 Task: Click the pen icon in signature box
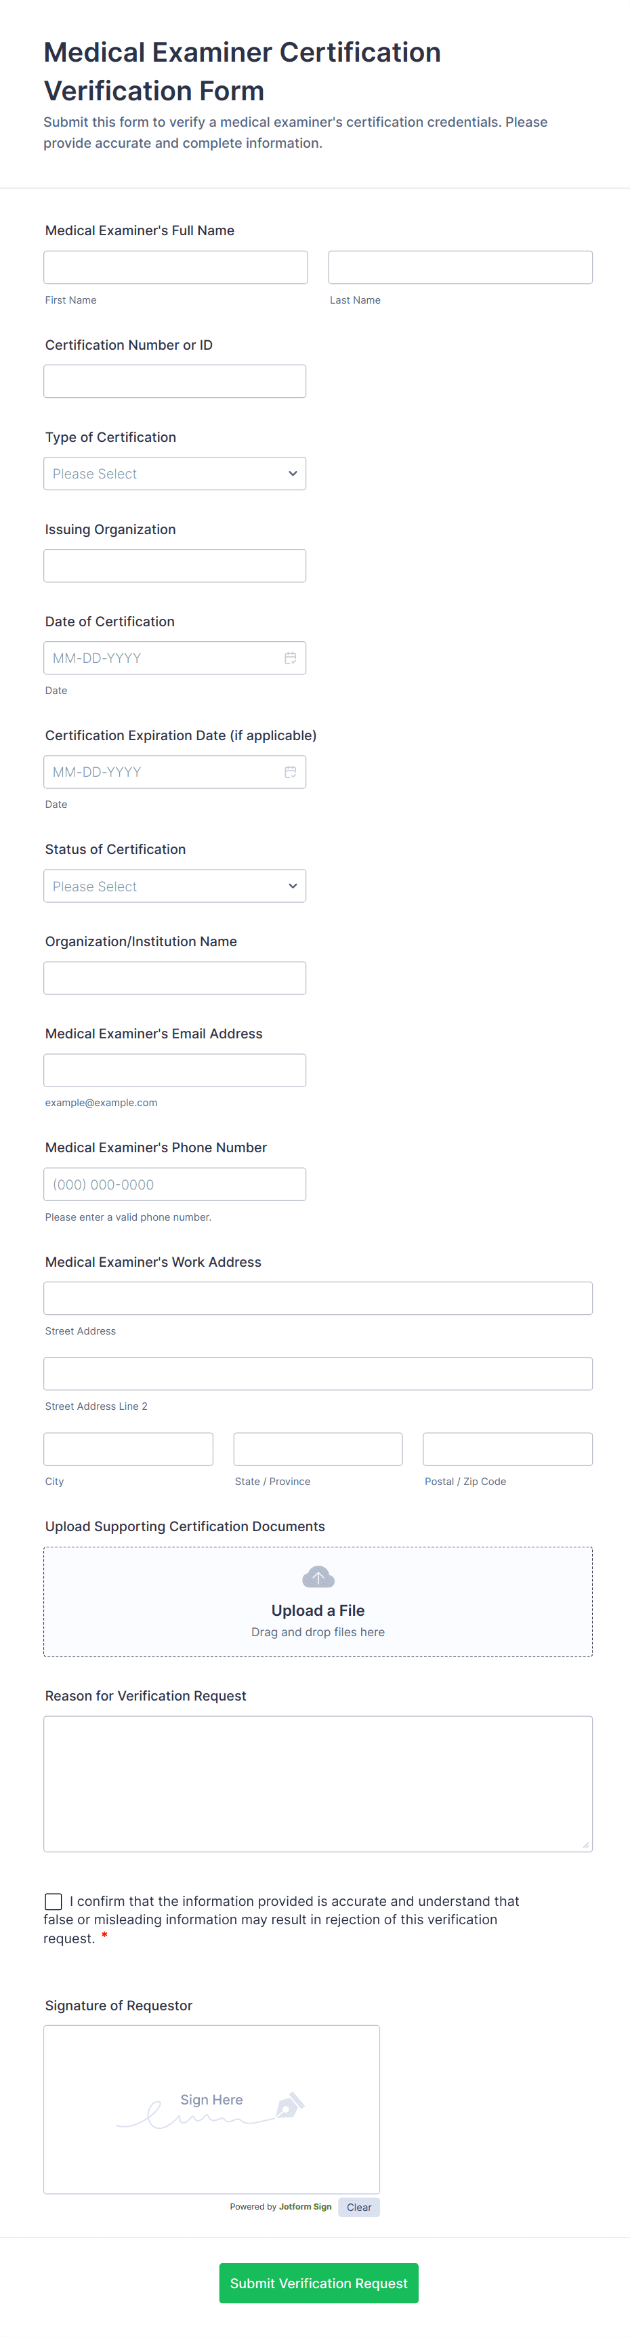[289, 2105]
